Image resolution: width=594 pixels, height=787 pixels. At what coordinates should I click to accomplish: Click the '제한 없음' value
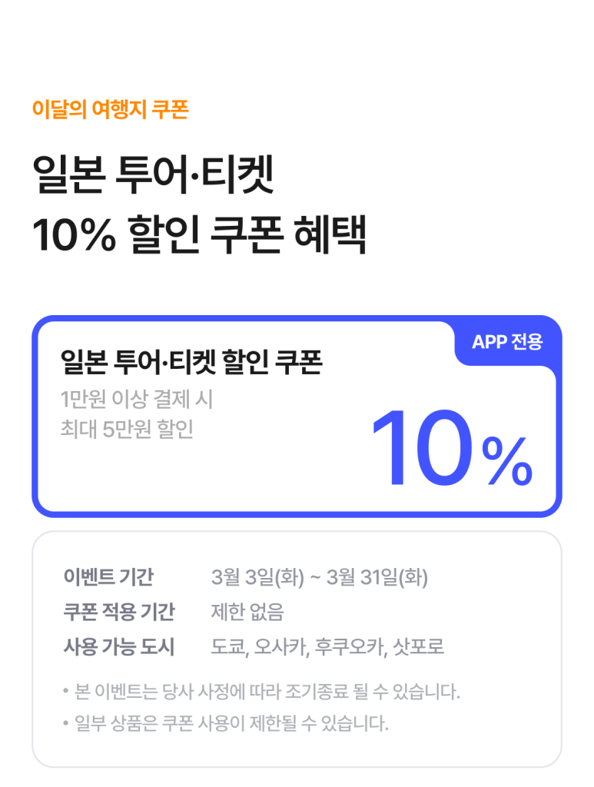tap(247, 612)
